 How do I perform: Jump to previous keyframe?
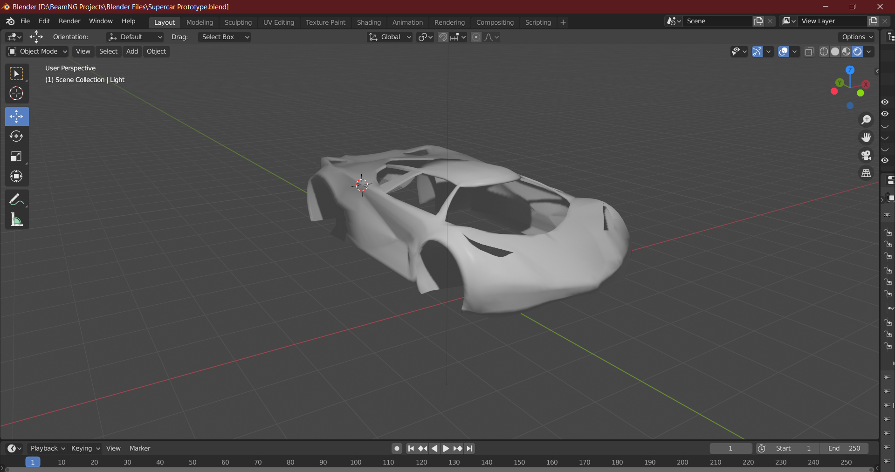pyautogui.click(x=423, y=448)
